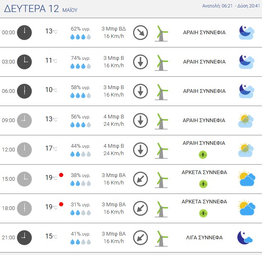Click the wind turbine icon at 03:00

162,63
